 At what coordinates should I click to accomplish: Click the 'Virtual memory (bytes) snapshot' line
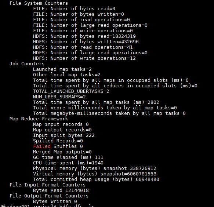[x=94, y=174]
